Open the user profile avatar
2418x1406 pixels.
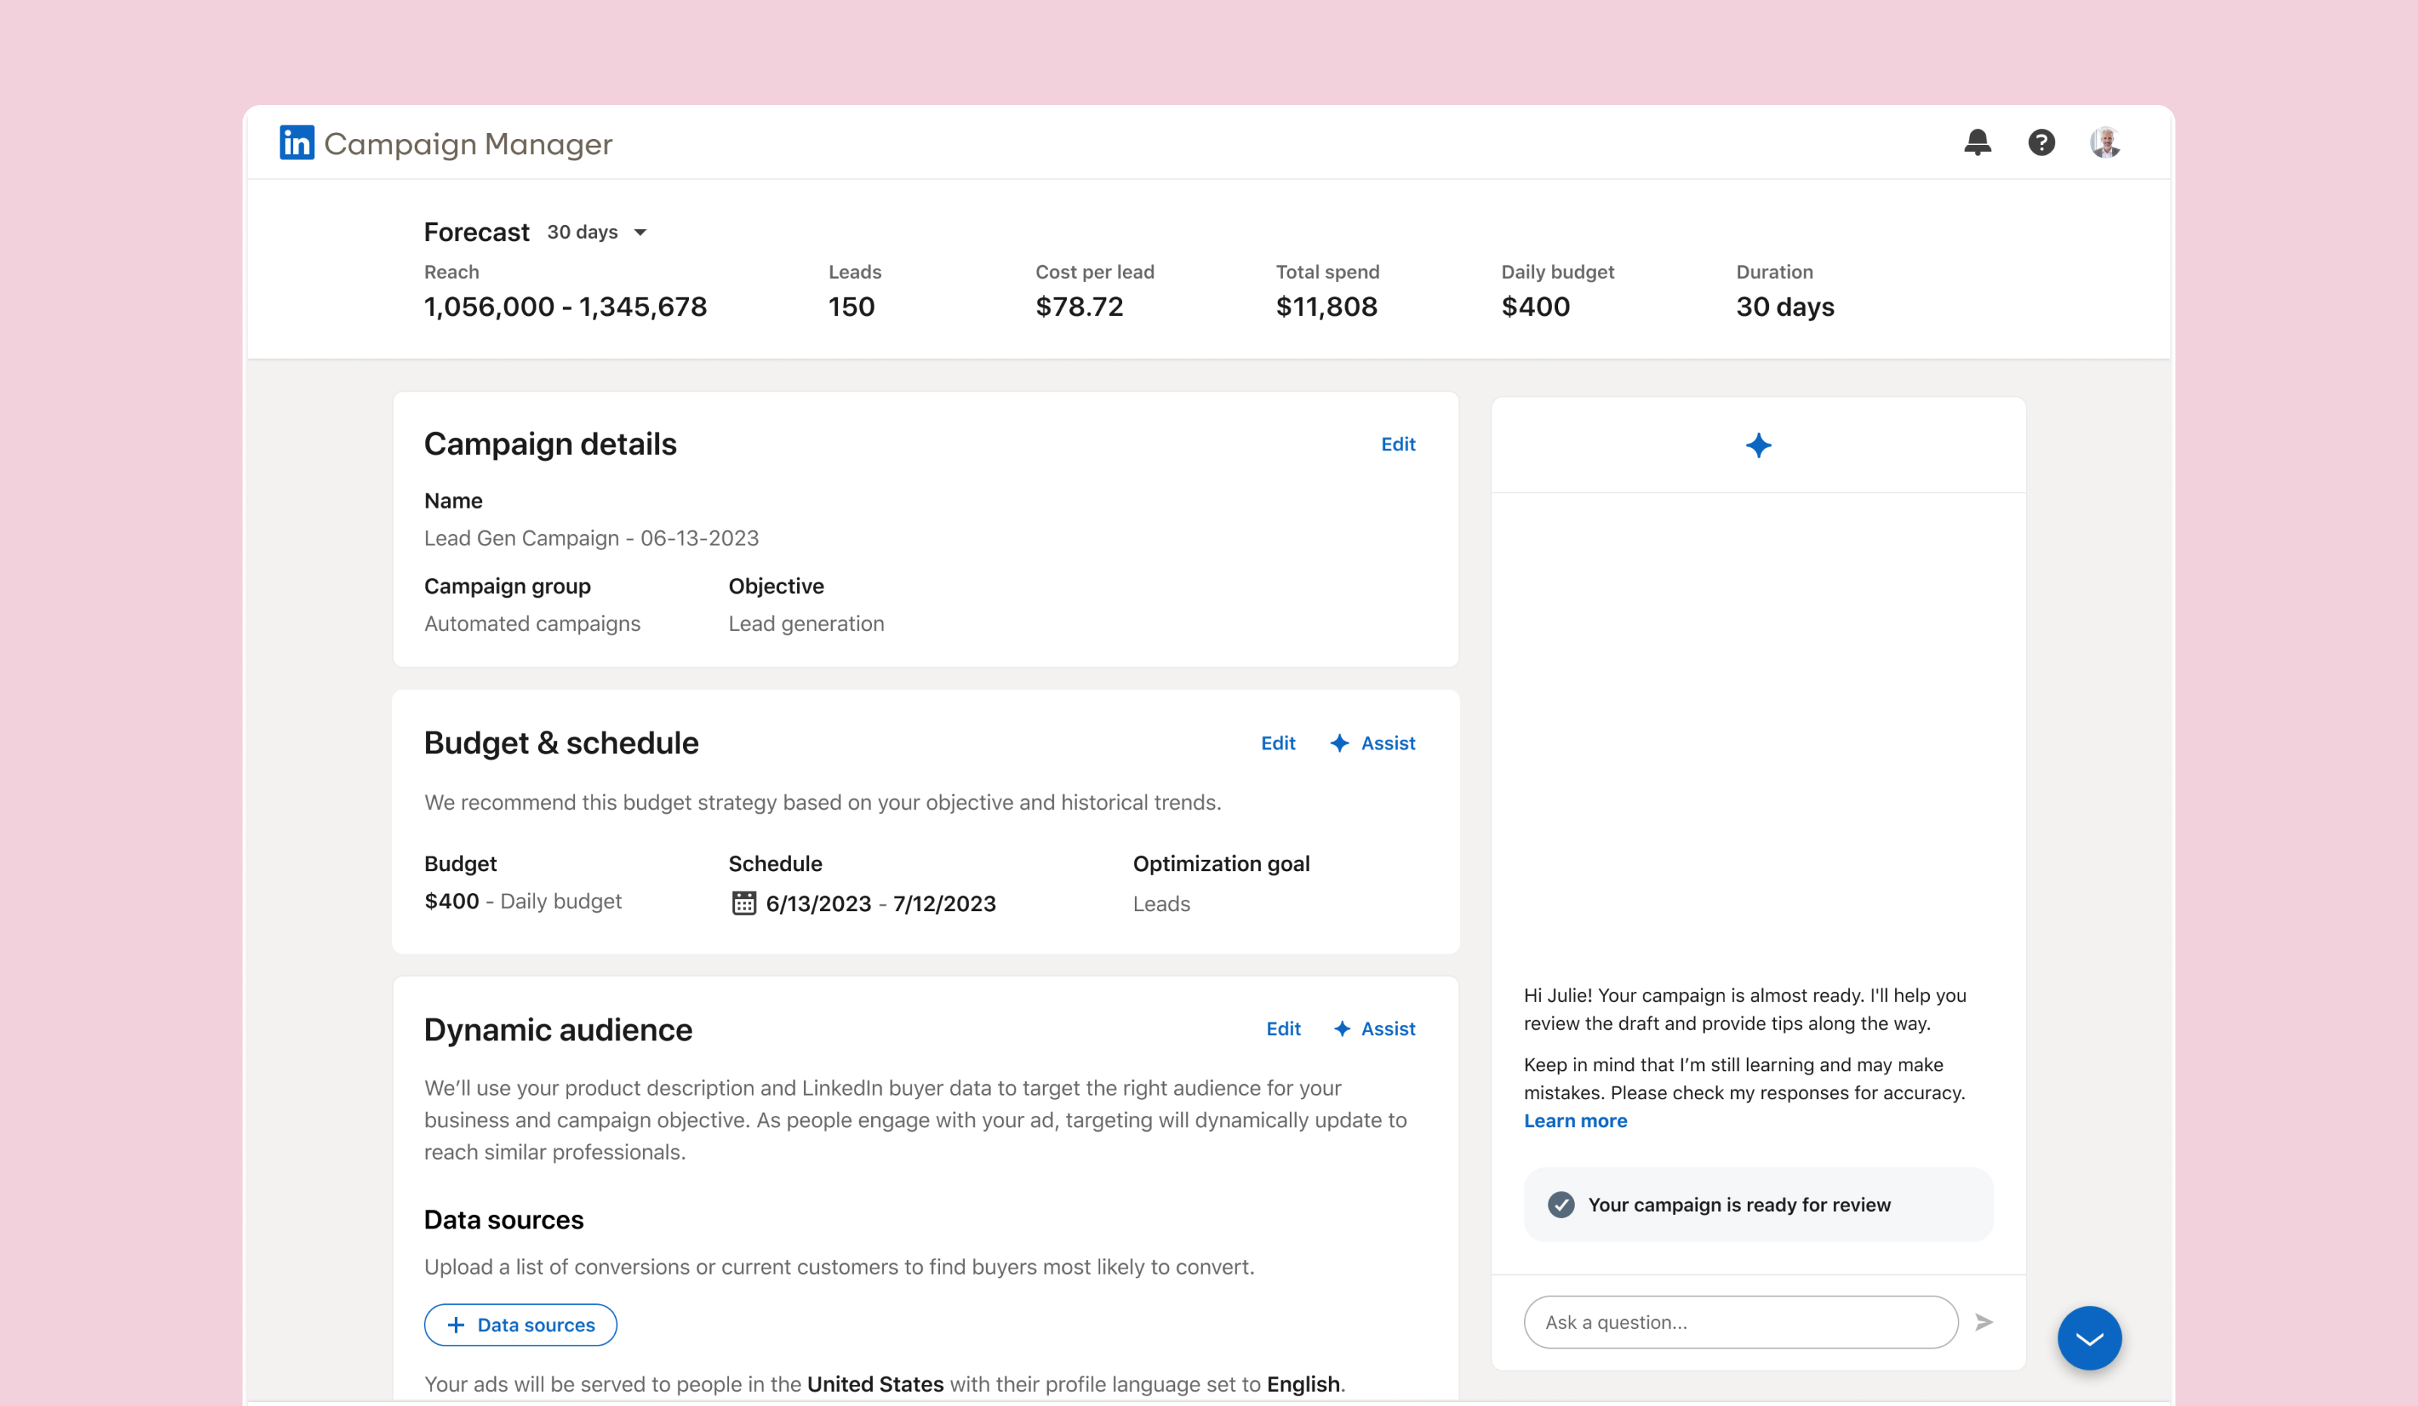pyautogui.click(x=2104, y=143)
